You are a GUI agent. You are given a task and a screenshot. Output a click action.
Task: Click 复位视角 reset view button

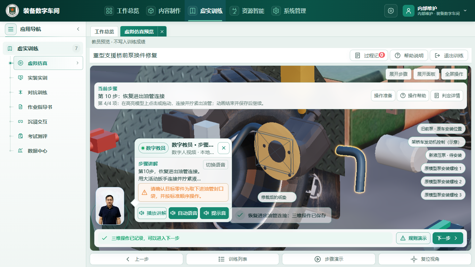click(x=425, y=259)
